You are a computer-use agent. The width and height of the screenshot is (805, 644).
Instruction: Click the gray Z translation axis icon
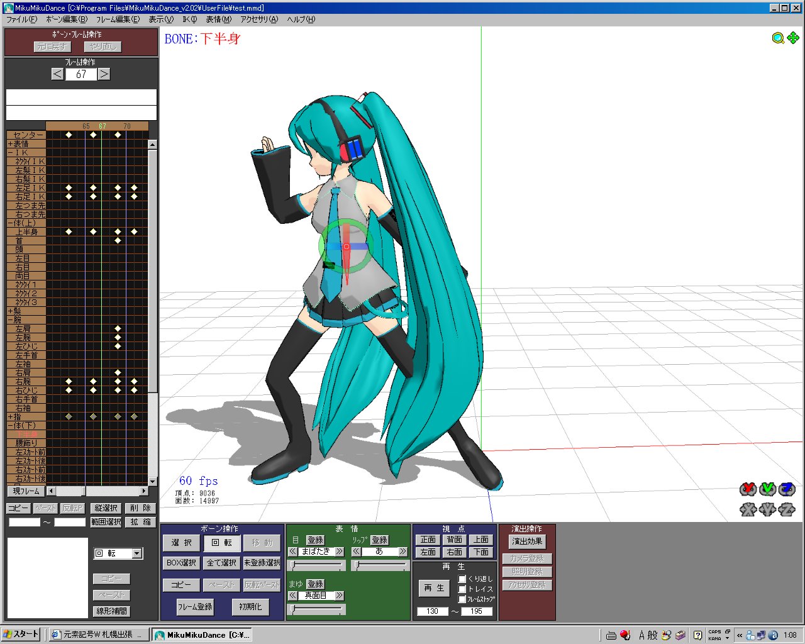787,509
